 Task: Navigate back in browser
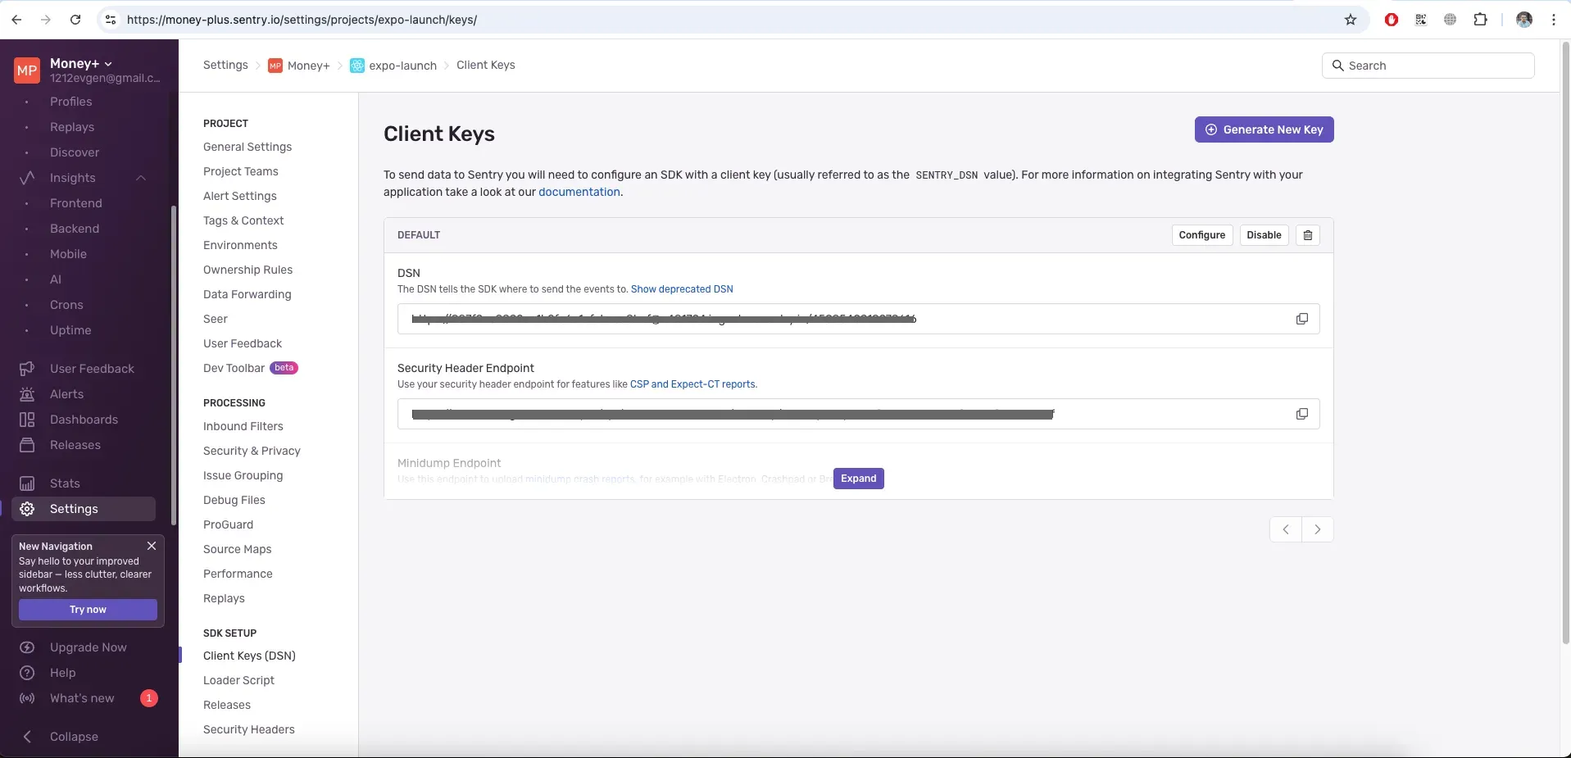pos(16,20)
